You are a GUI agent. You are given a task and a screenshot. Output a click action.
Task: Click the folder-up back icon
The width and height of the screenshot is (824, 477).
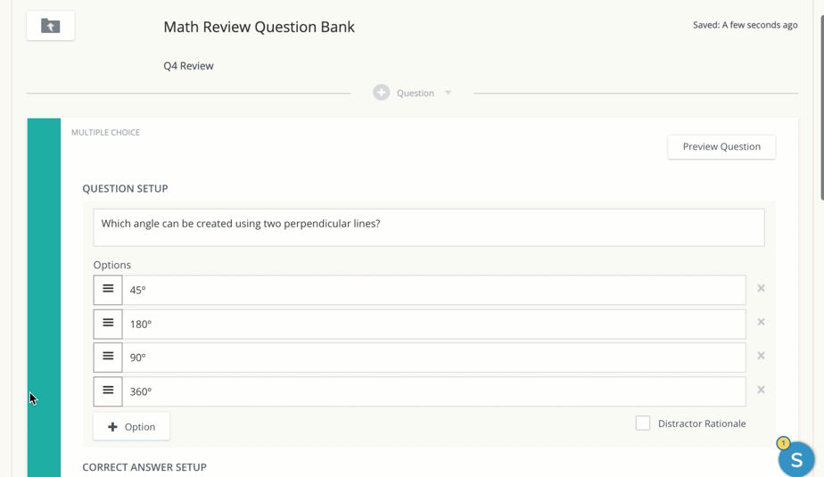[x=51, y=26]
